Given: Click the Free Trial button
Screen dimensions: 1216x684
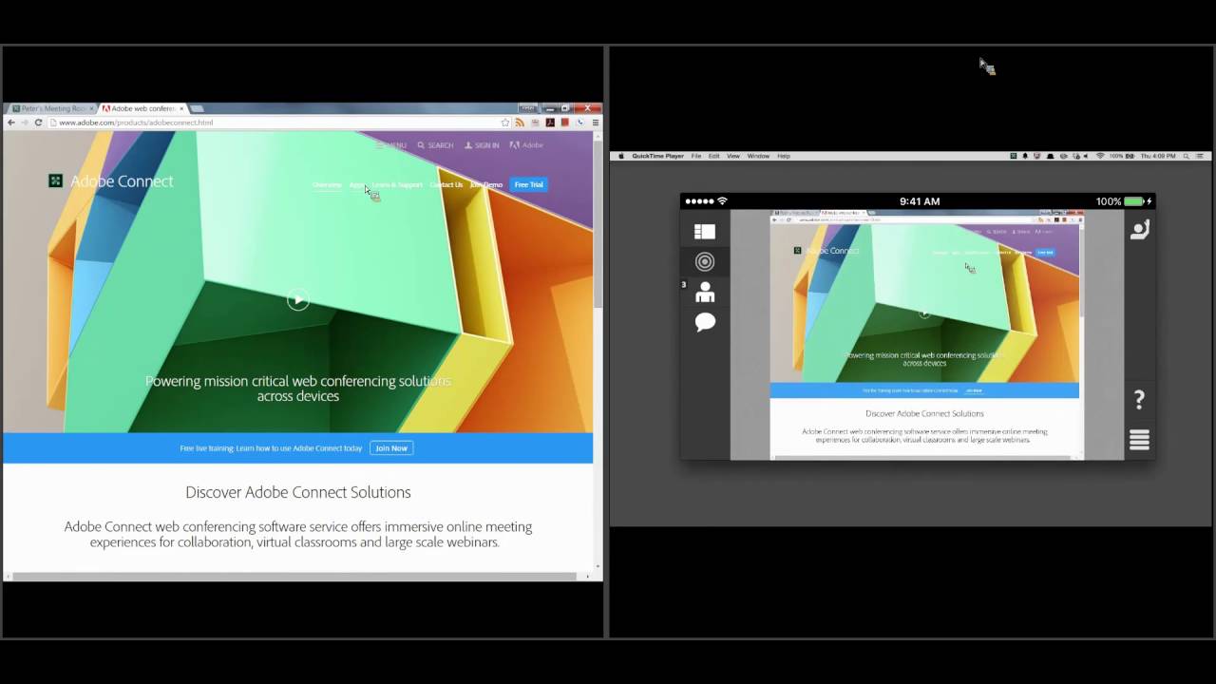Looking at the screenshot, I should (529, 184).
